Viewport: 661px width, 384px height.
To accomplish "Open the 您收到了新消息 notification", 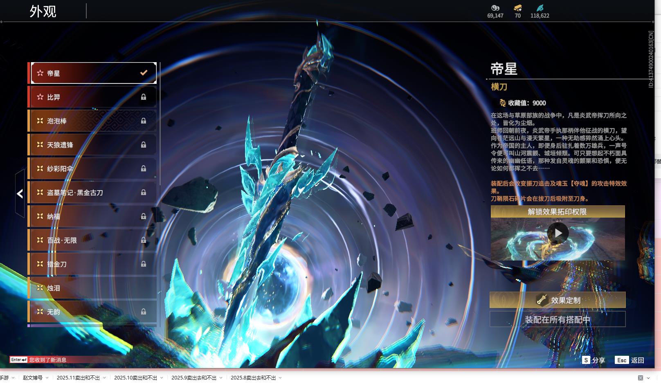I will click(48, 360).
